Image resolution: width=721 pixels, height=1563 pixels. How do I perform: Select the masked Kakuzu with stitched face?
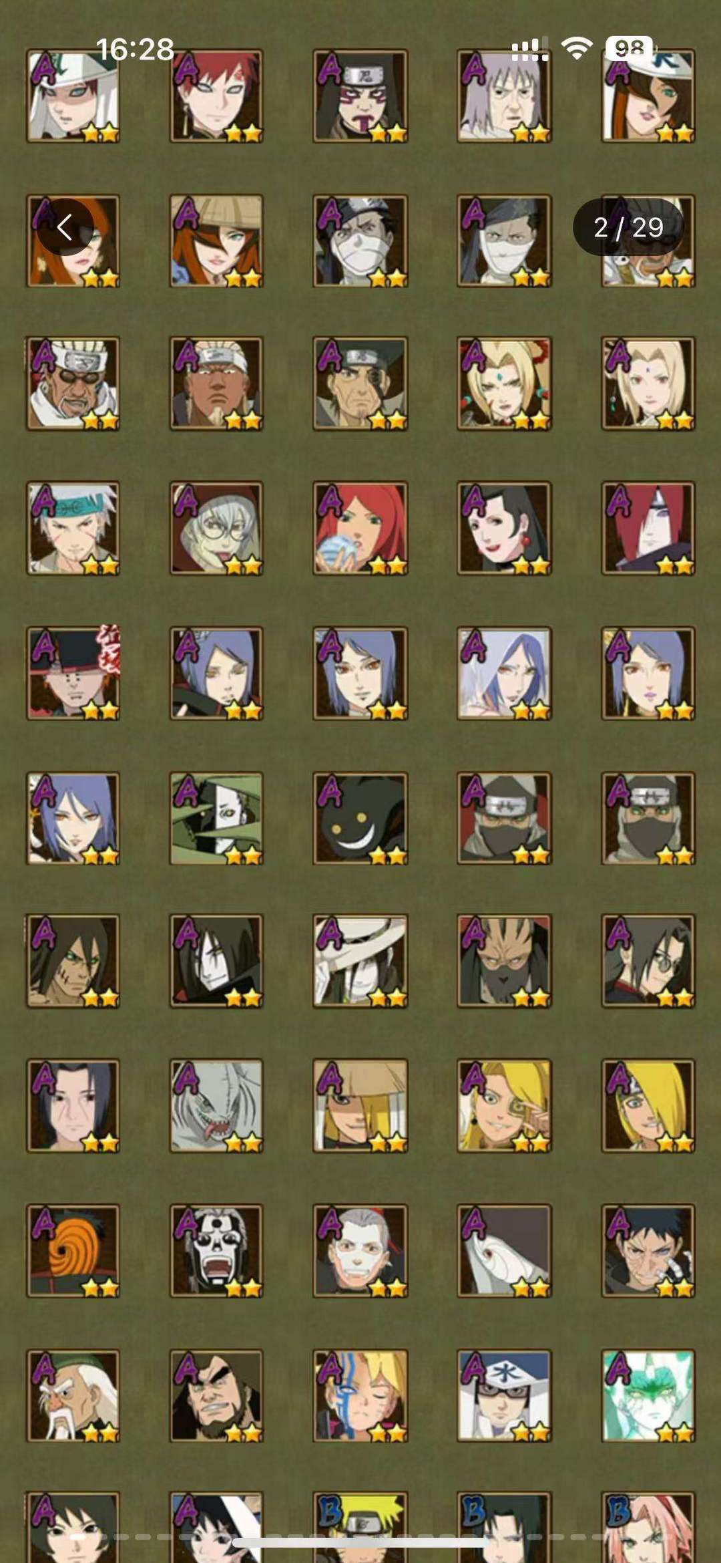coord(504,961)
